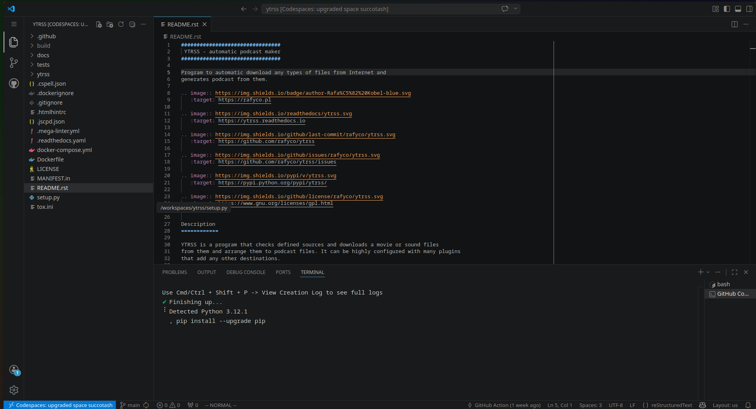Open the Manage settings gear
Viewport: 756px width, 409px height.
pos(14,390)
